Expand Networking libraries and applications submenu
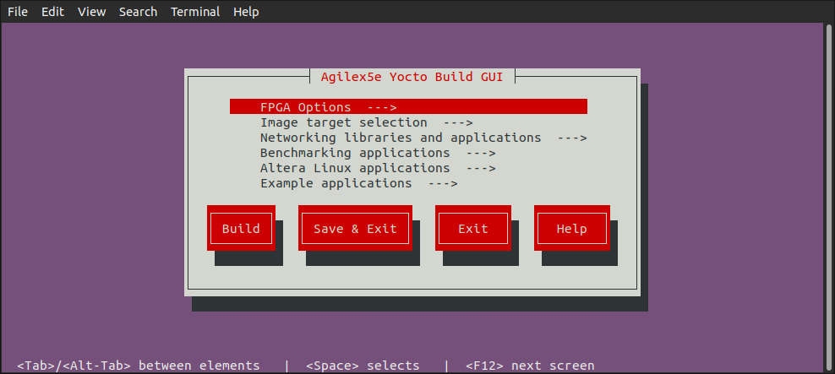Screen dimensions: 835x374 click(x=423, y=138)
